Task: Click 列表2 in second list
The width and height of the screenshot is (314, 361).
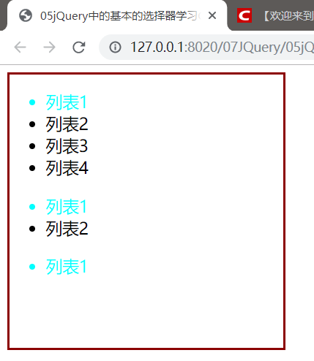Action: pyautogui.click(x=67, y=229)
